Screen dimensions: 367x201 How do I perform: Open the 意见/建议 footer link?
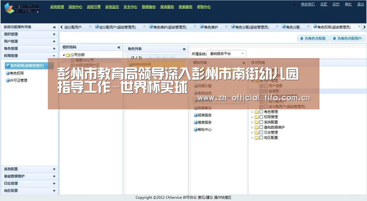(205, 197)
